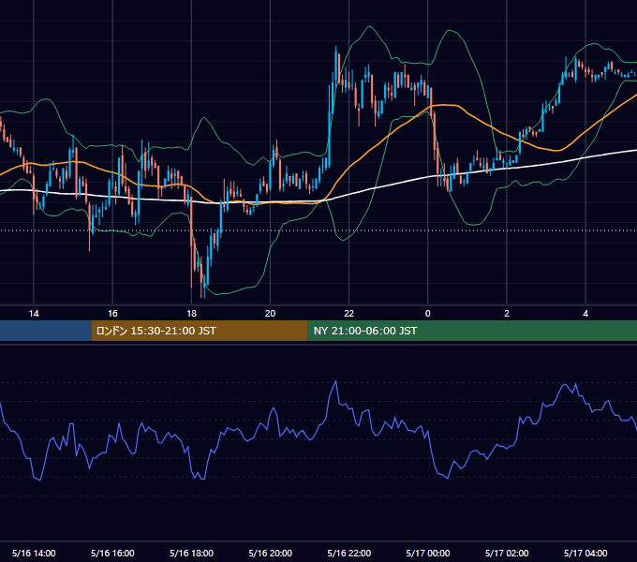Viewport: 637px width, 562px height.
Task: Click the '18' hour axis label
Action: (191, 314)
